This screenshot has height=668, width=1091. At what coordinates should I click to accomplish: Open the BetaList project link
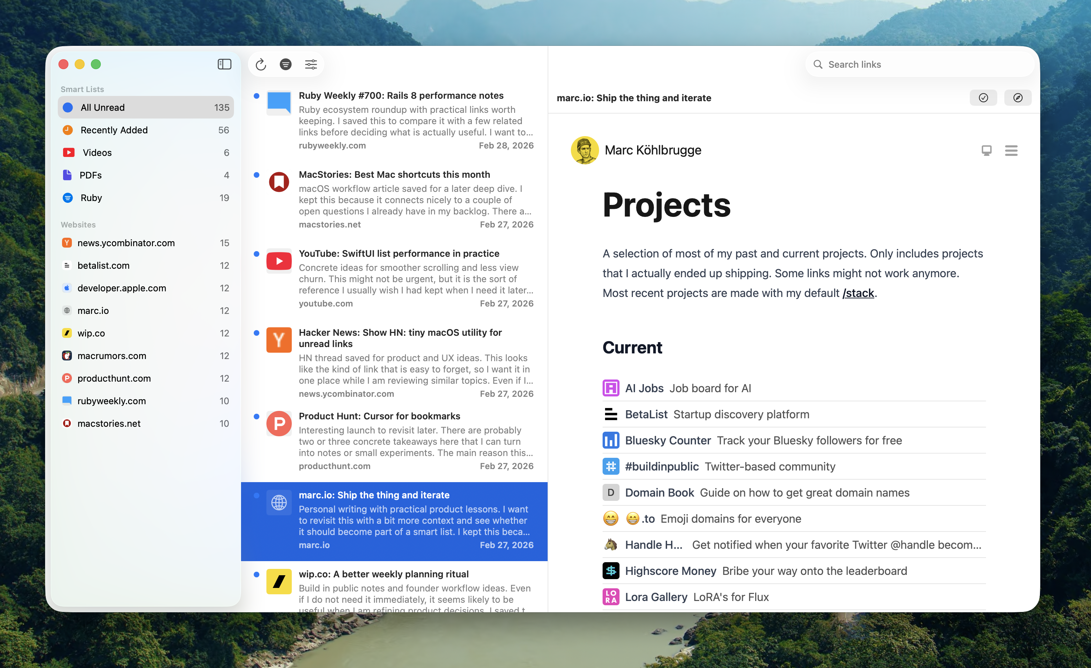click(x=646, y=414)
